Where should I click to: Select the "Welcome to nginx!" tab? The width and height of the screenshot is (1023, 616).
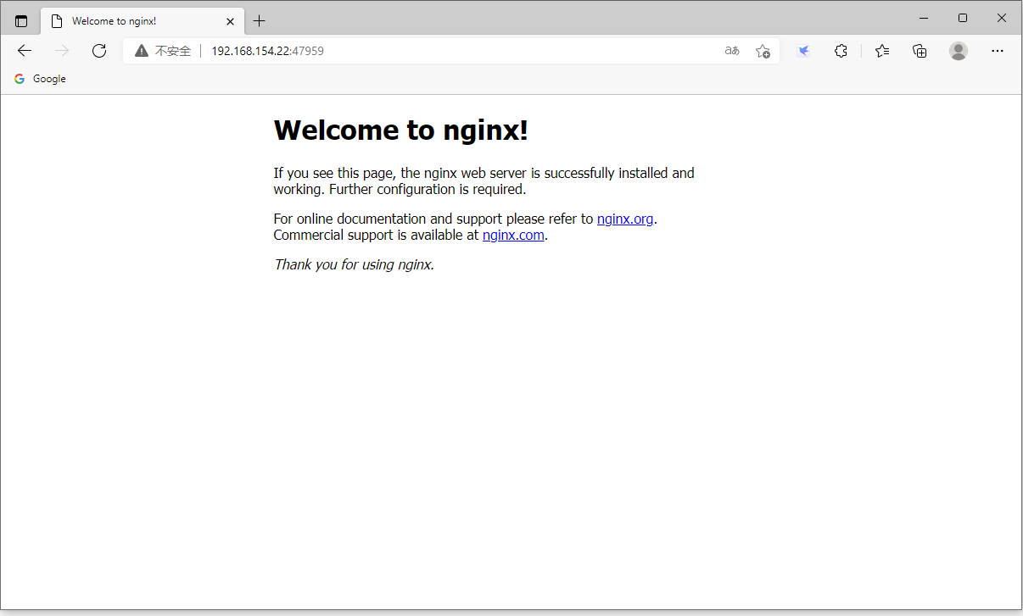[x=127, y=21]
